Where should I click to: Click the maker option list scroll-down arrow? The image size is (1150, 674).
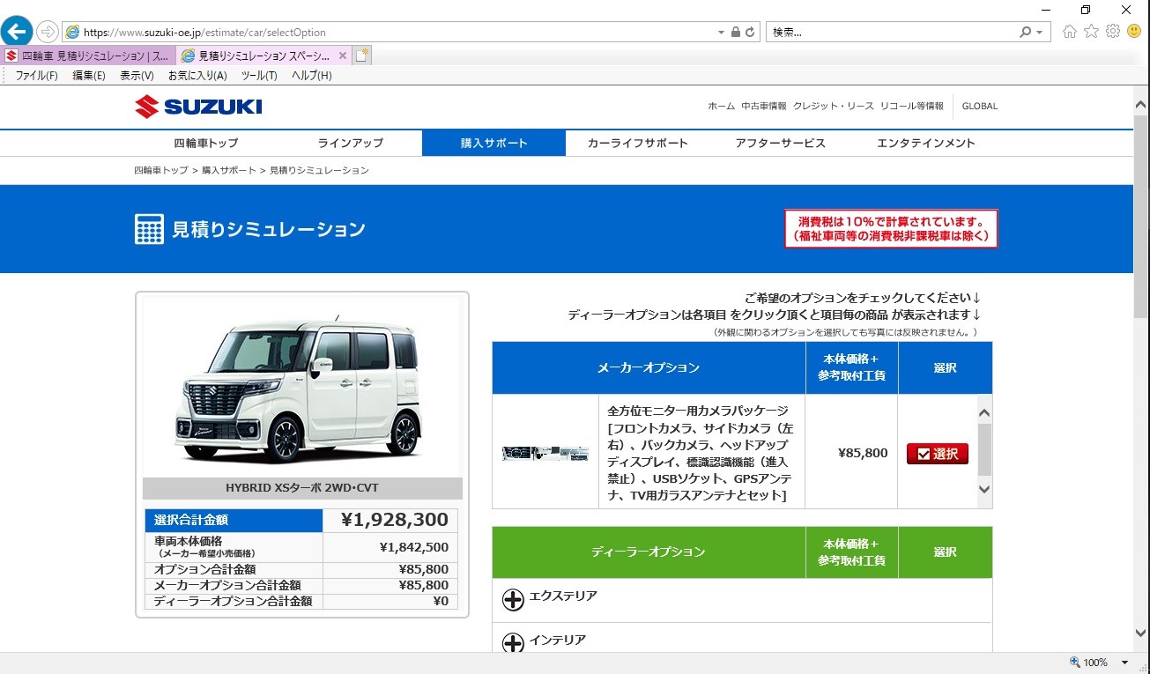point(984,489)
